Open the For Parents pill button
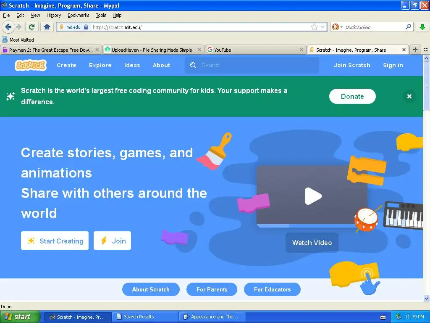This screenshot has height=323, width=430. 212,289
